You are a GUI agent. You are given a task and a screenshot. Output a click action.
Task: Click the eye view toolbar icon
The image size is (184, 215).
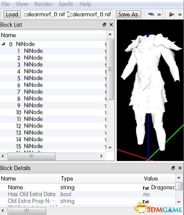[151, 14]
